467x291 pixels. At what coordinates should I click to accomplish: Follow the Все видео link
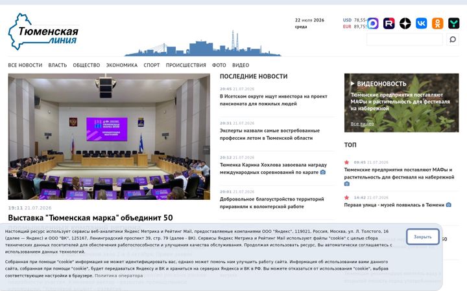point(362,124)
